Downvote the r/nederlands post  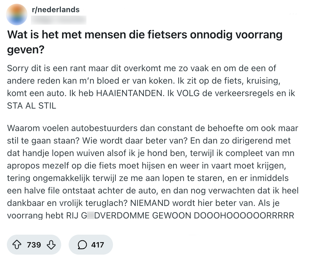point(51,245)
